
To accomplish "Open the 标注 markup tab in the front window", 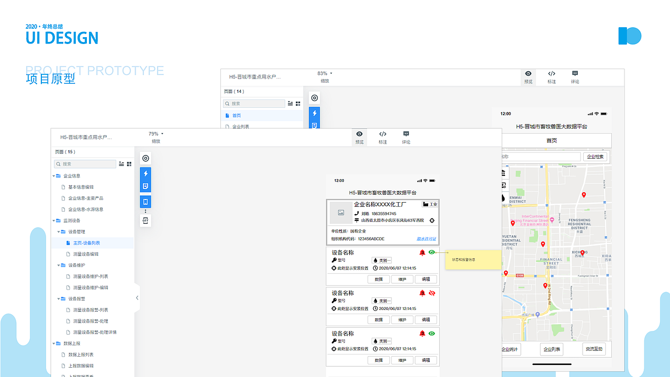I will [383, 137].
